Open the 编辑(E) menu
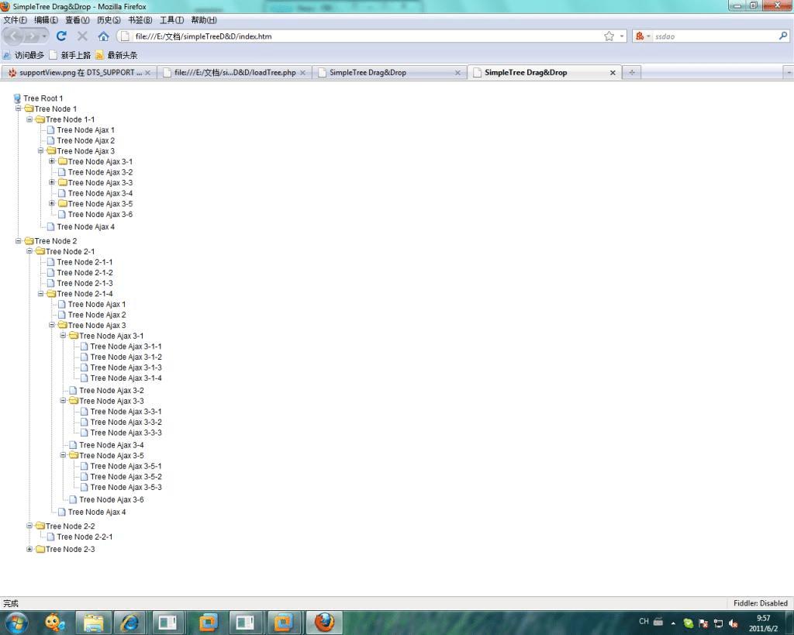 coord(46,19)
